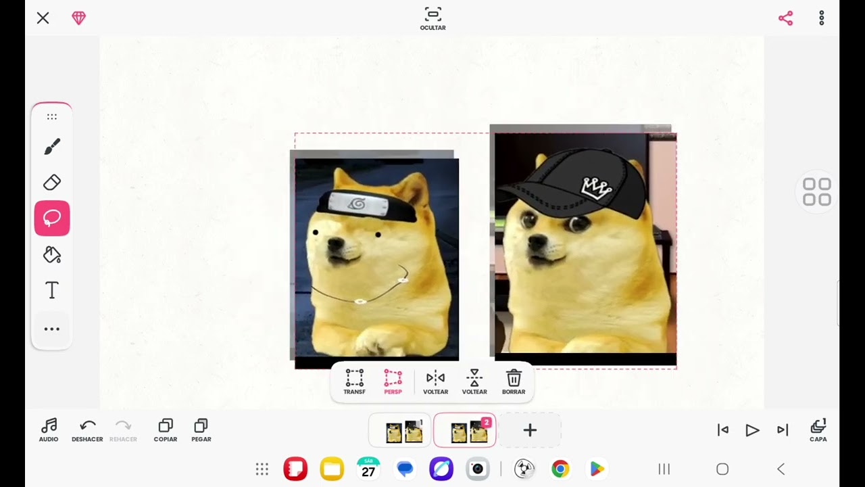
Task: Open the yellow files app
Action: click(x=332, y=469)
